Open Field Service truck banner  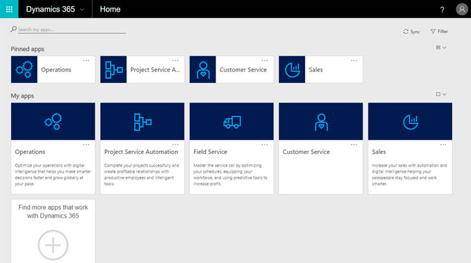231,122
